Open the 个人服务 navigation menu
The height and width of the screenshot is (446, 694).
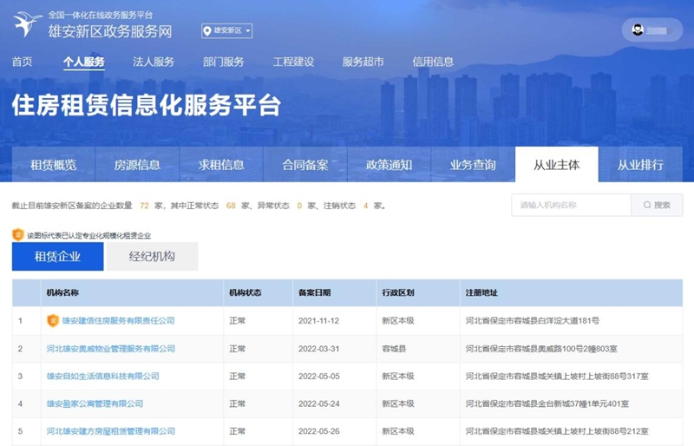[83, 62]
